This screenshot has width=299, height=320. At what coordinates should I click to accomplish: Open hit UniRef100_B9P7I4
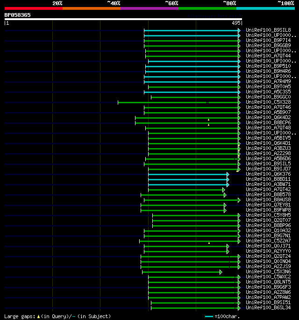[x=268, y=40]
